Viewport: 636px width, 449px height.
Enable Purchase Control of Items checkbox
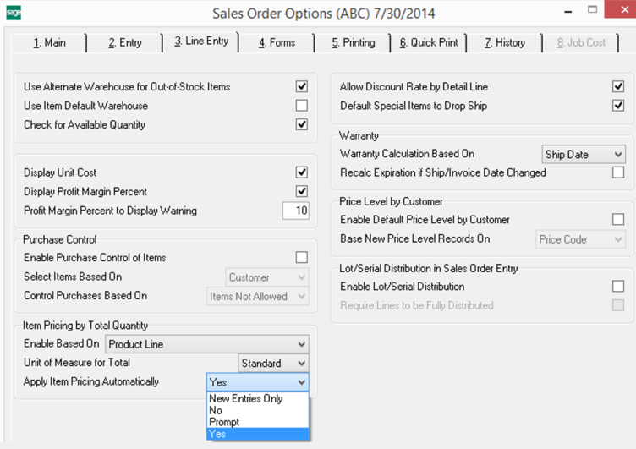pyautogui.click(x=301, y=258)
